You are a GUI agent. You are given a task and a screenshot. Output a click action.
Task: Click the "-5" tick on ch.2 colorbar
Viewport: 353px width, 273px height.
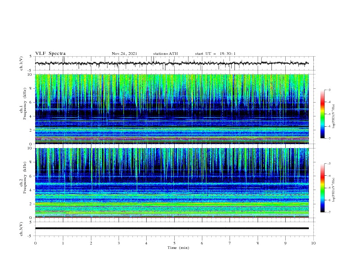[x=329, y=188]
